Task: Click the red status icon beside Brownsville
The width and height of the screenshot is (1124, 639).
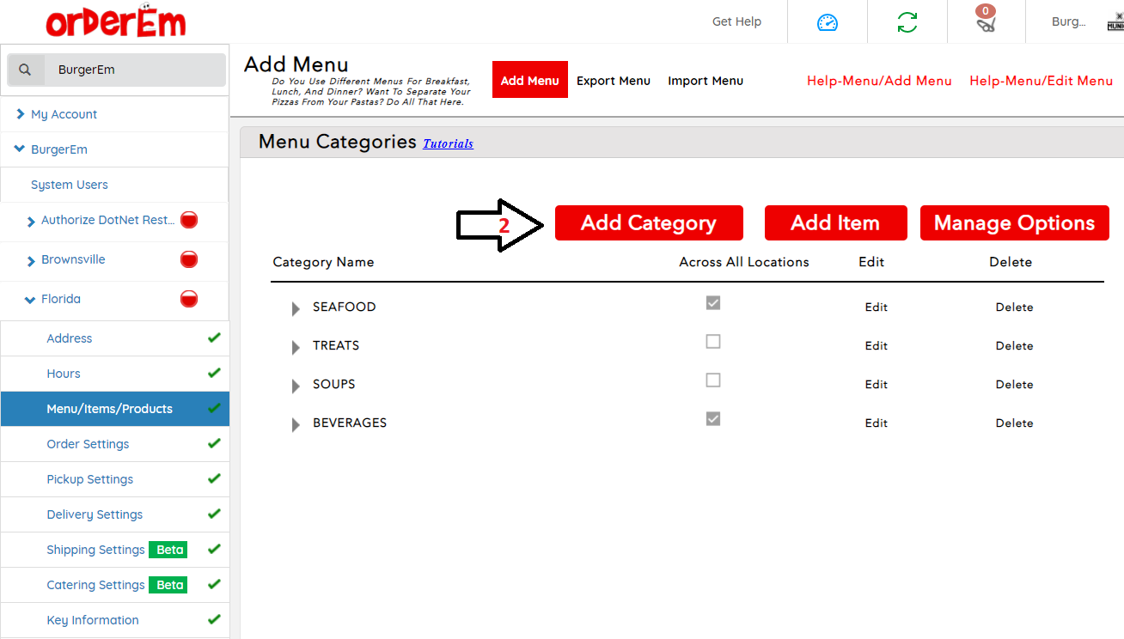Action: pos(189,259)
